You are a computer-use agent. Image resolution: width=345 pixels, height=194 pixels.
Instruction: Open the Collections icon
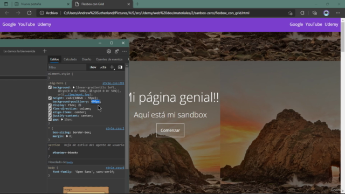315,13
